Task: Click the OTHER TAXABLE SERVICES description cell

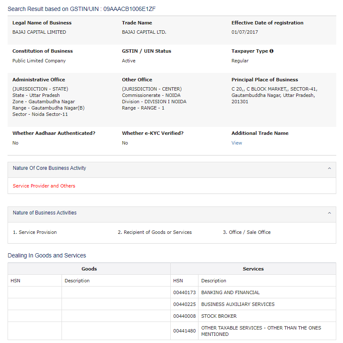Action: pos(267,331)
